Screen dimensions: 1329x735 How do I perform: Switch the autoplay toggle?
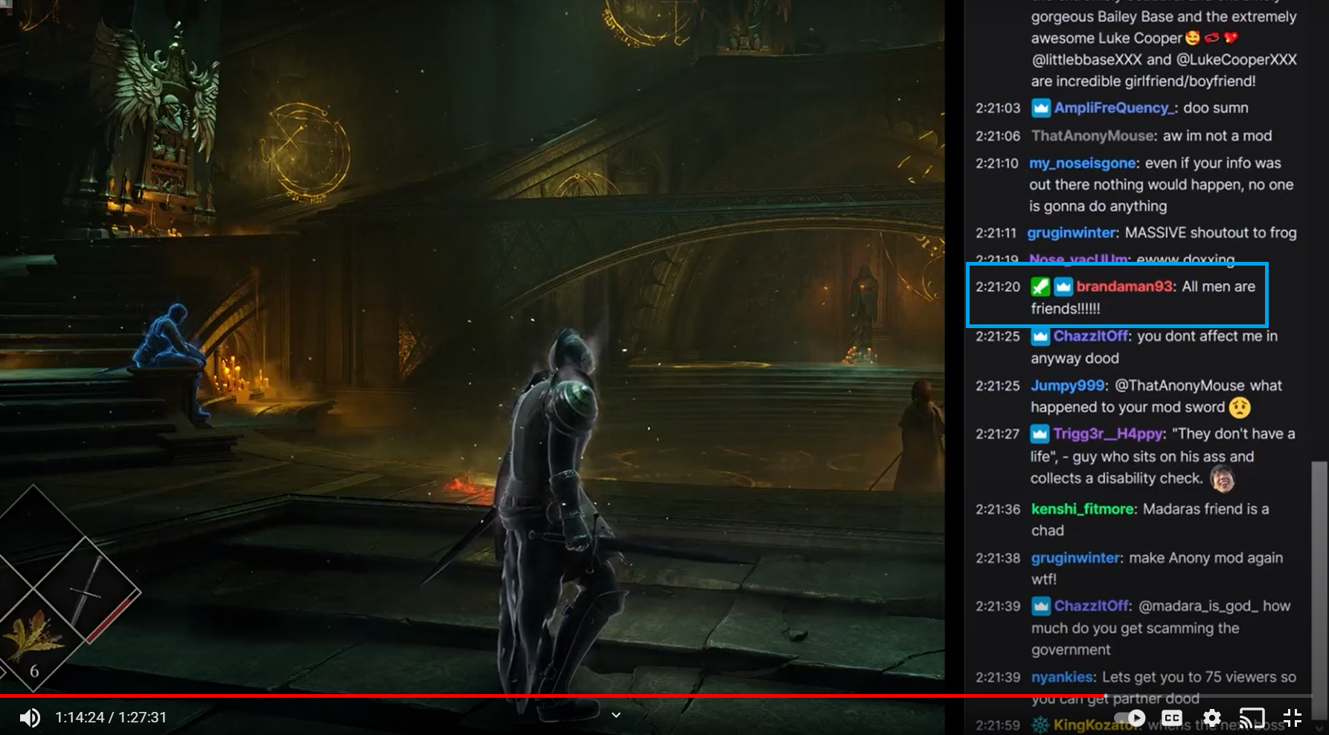[1130, 718]
